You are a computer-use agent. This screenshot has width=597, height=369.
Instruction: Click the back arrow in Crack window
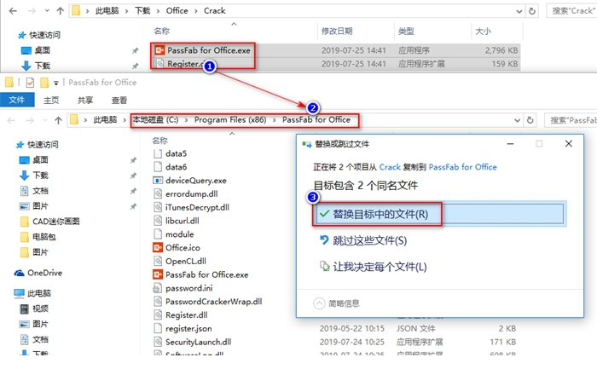13,10
